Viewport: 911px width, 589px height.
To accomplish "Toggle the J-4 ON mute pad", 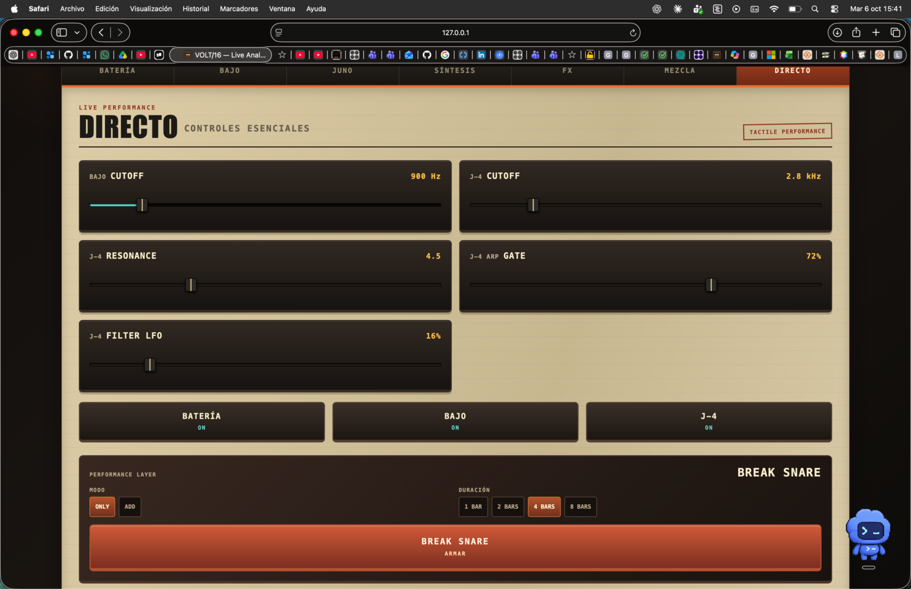I will pyautogui.click(x=709, y=421).
